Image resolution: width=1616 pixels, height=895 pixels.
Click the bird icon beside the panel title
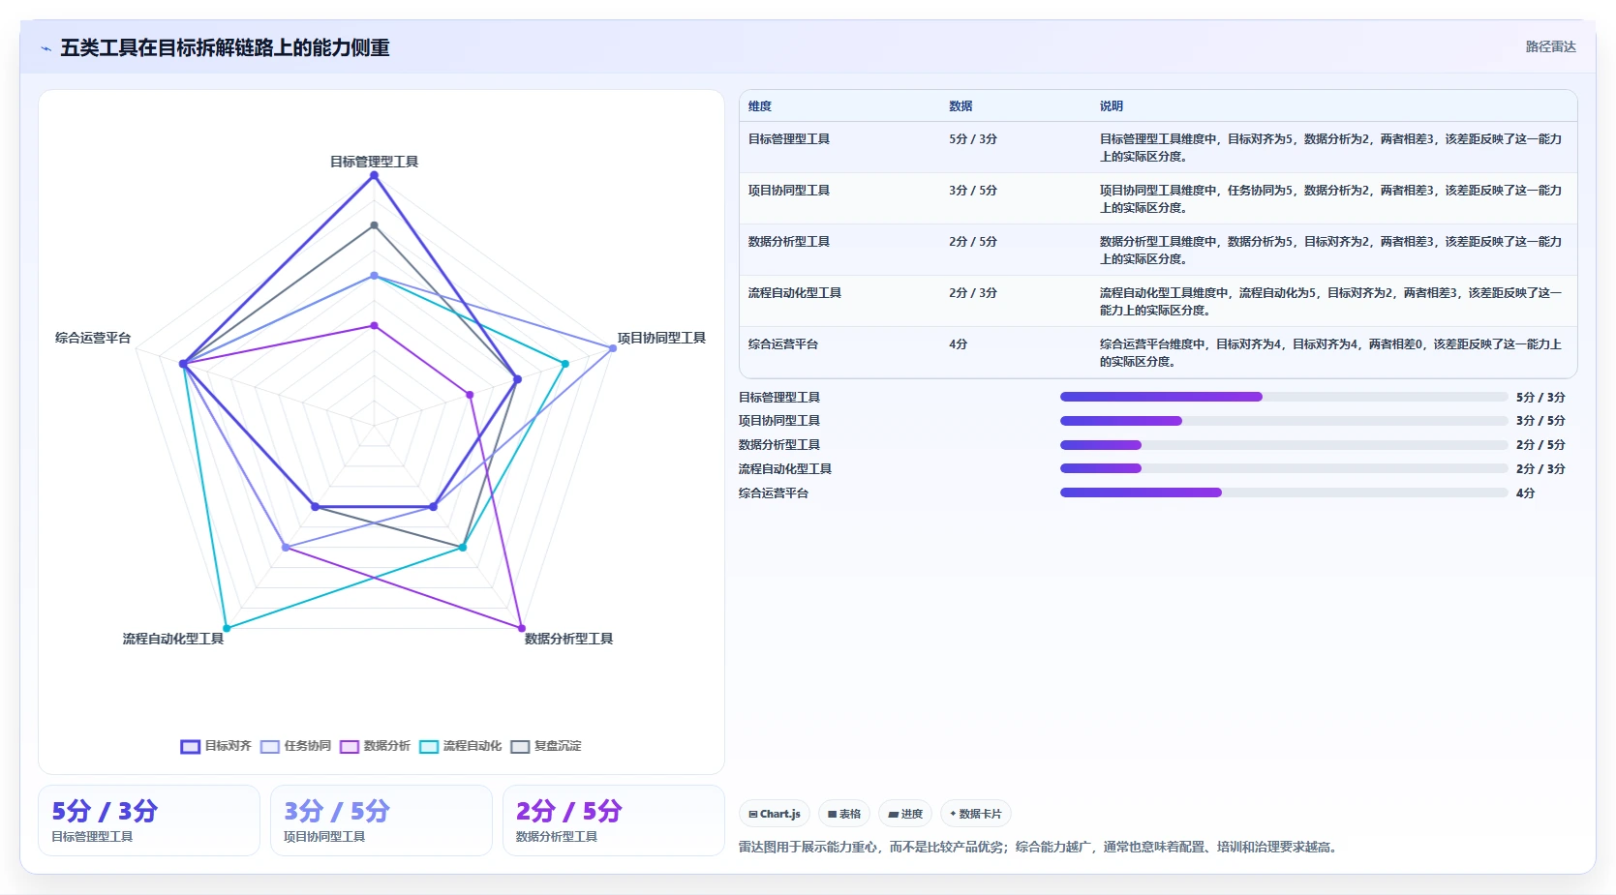point(46,48)
